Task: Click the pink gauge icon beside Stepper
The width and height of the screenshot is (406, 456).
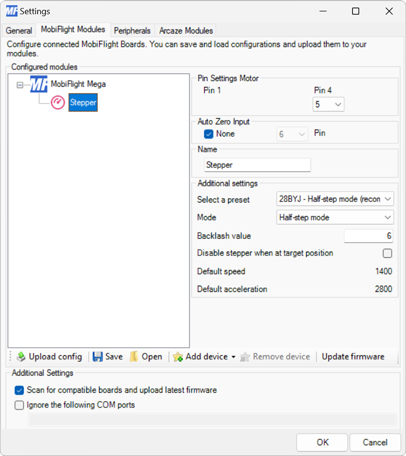Action: click(57, 103)
